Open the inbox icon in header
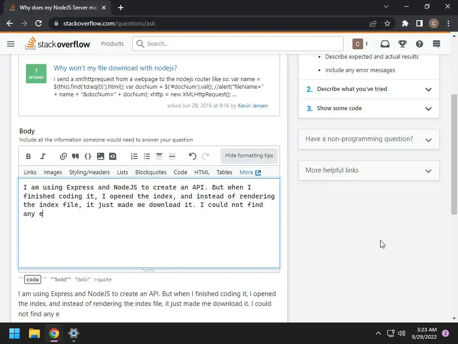The image size is (458, 344). pyautogui.click(x=385, y=44)
